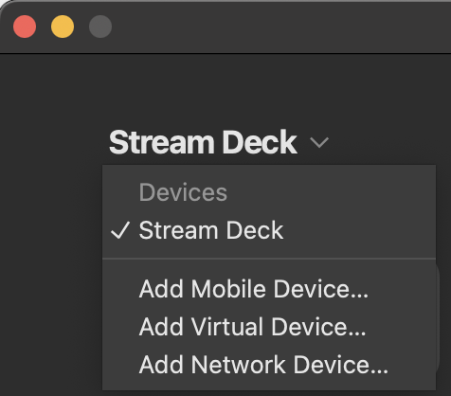Collapse the device list via the bold title
The image size is (451, 396).
coord(203,142)
